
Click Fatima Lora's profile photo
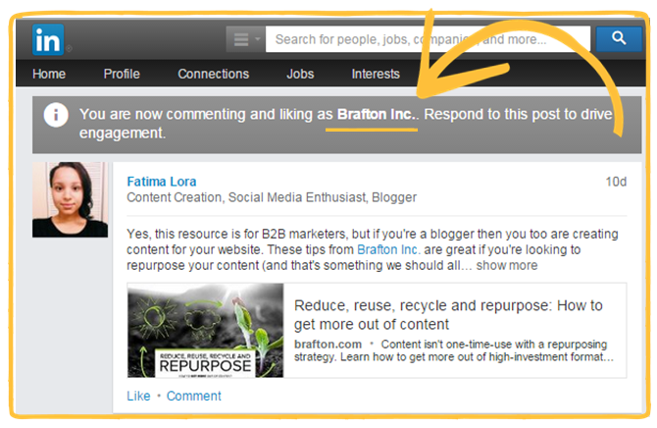(70, 199)
